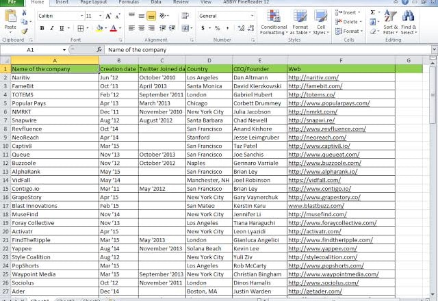438x301 pixels.
Task: Switch to the Formulas tab
Action: coord(129,2)
